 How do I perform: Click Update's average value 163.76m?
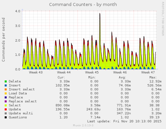pyautogui.click(x=124, y=109)
